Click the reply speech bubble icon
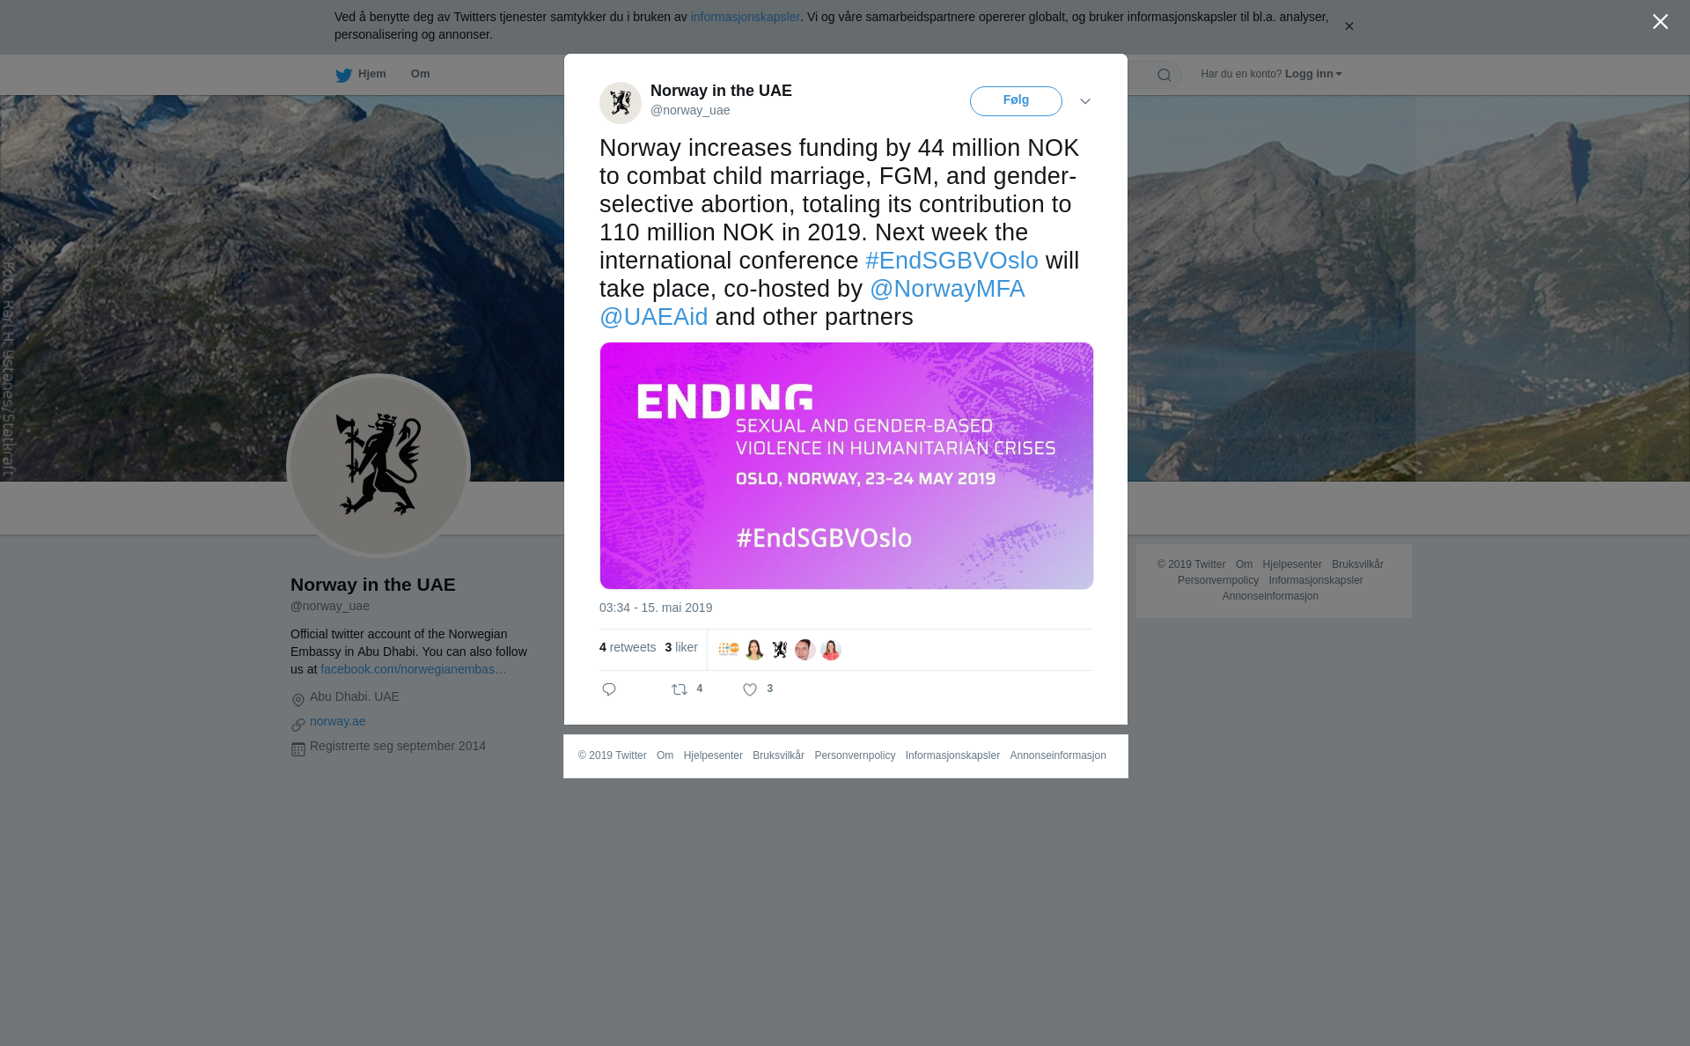The image size is (1690, 1046). [x=609, y=689]
